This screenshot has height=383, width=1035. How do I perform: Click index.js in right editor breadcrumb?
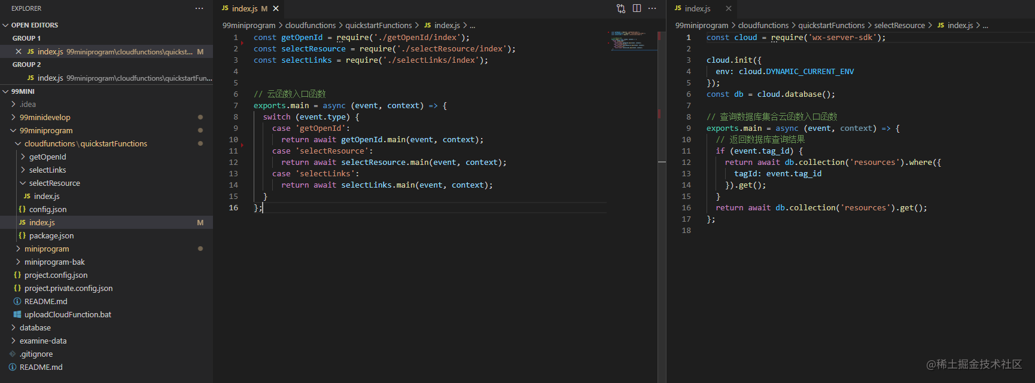point(960,26)
